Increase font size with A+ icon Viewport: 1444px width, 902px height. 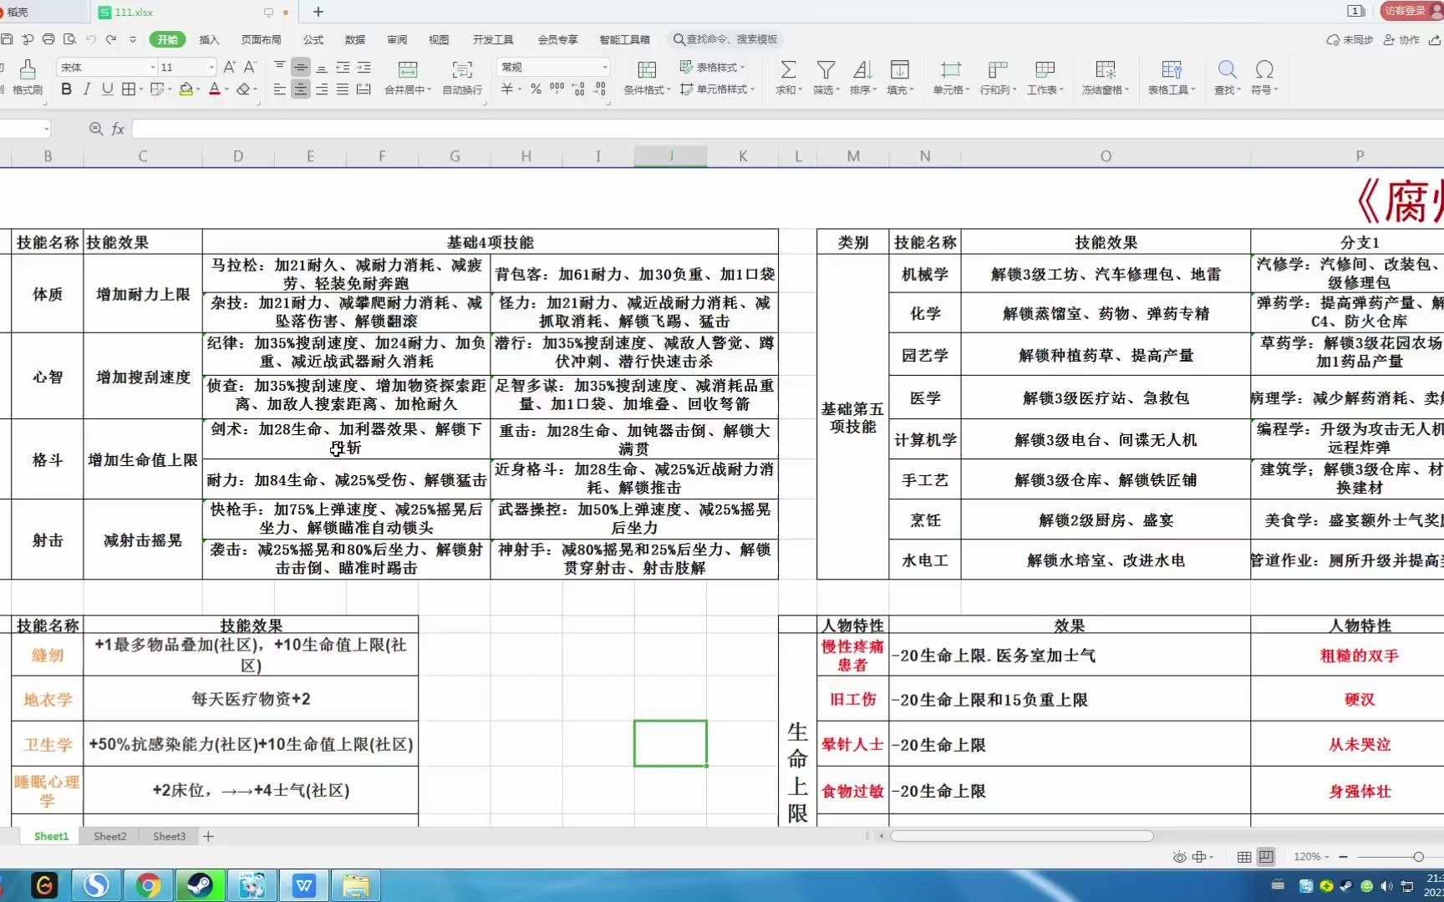pyautogui.click(x=229, y=67)
